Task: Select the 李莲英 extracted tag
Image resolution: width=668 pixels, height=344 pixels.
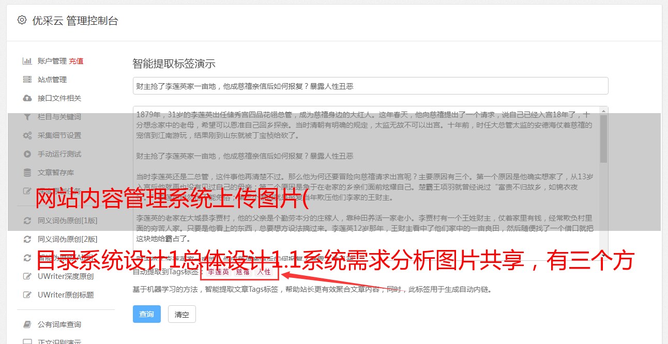Action: click(219, 272)
